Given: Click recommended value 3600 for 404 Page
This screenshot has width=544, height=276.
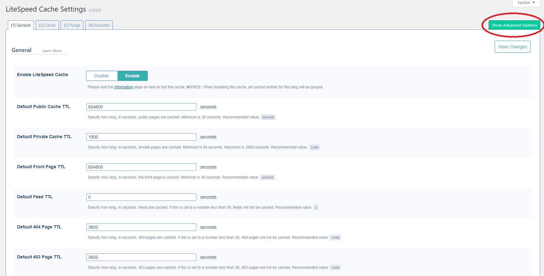Looking at the screenshot, I should point(335,237).
